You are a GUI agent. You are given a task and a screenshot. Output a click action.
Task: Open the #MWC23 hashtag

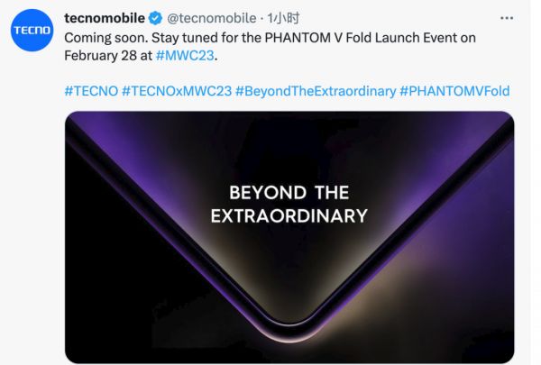pos(186,54)
